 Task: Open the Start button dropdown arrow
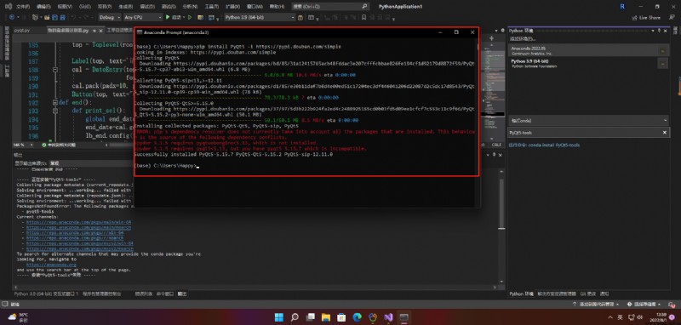point(183,17)
